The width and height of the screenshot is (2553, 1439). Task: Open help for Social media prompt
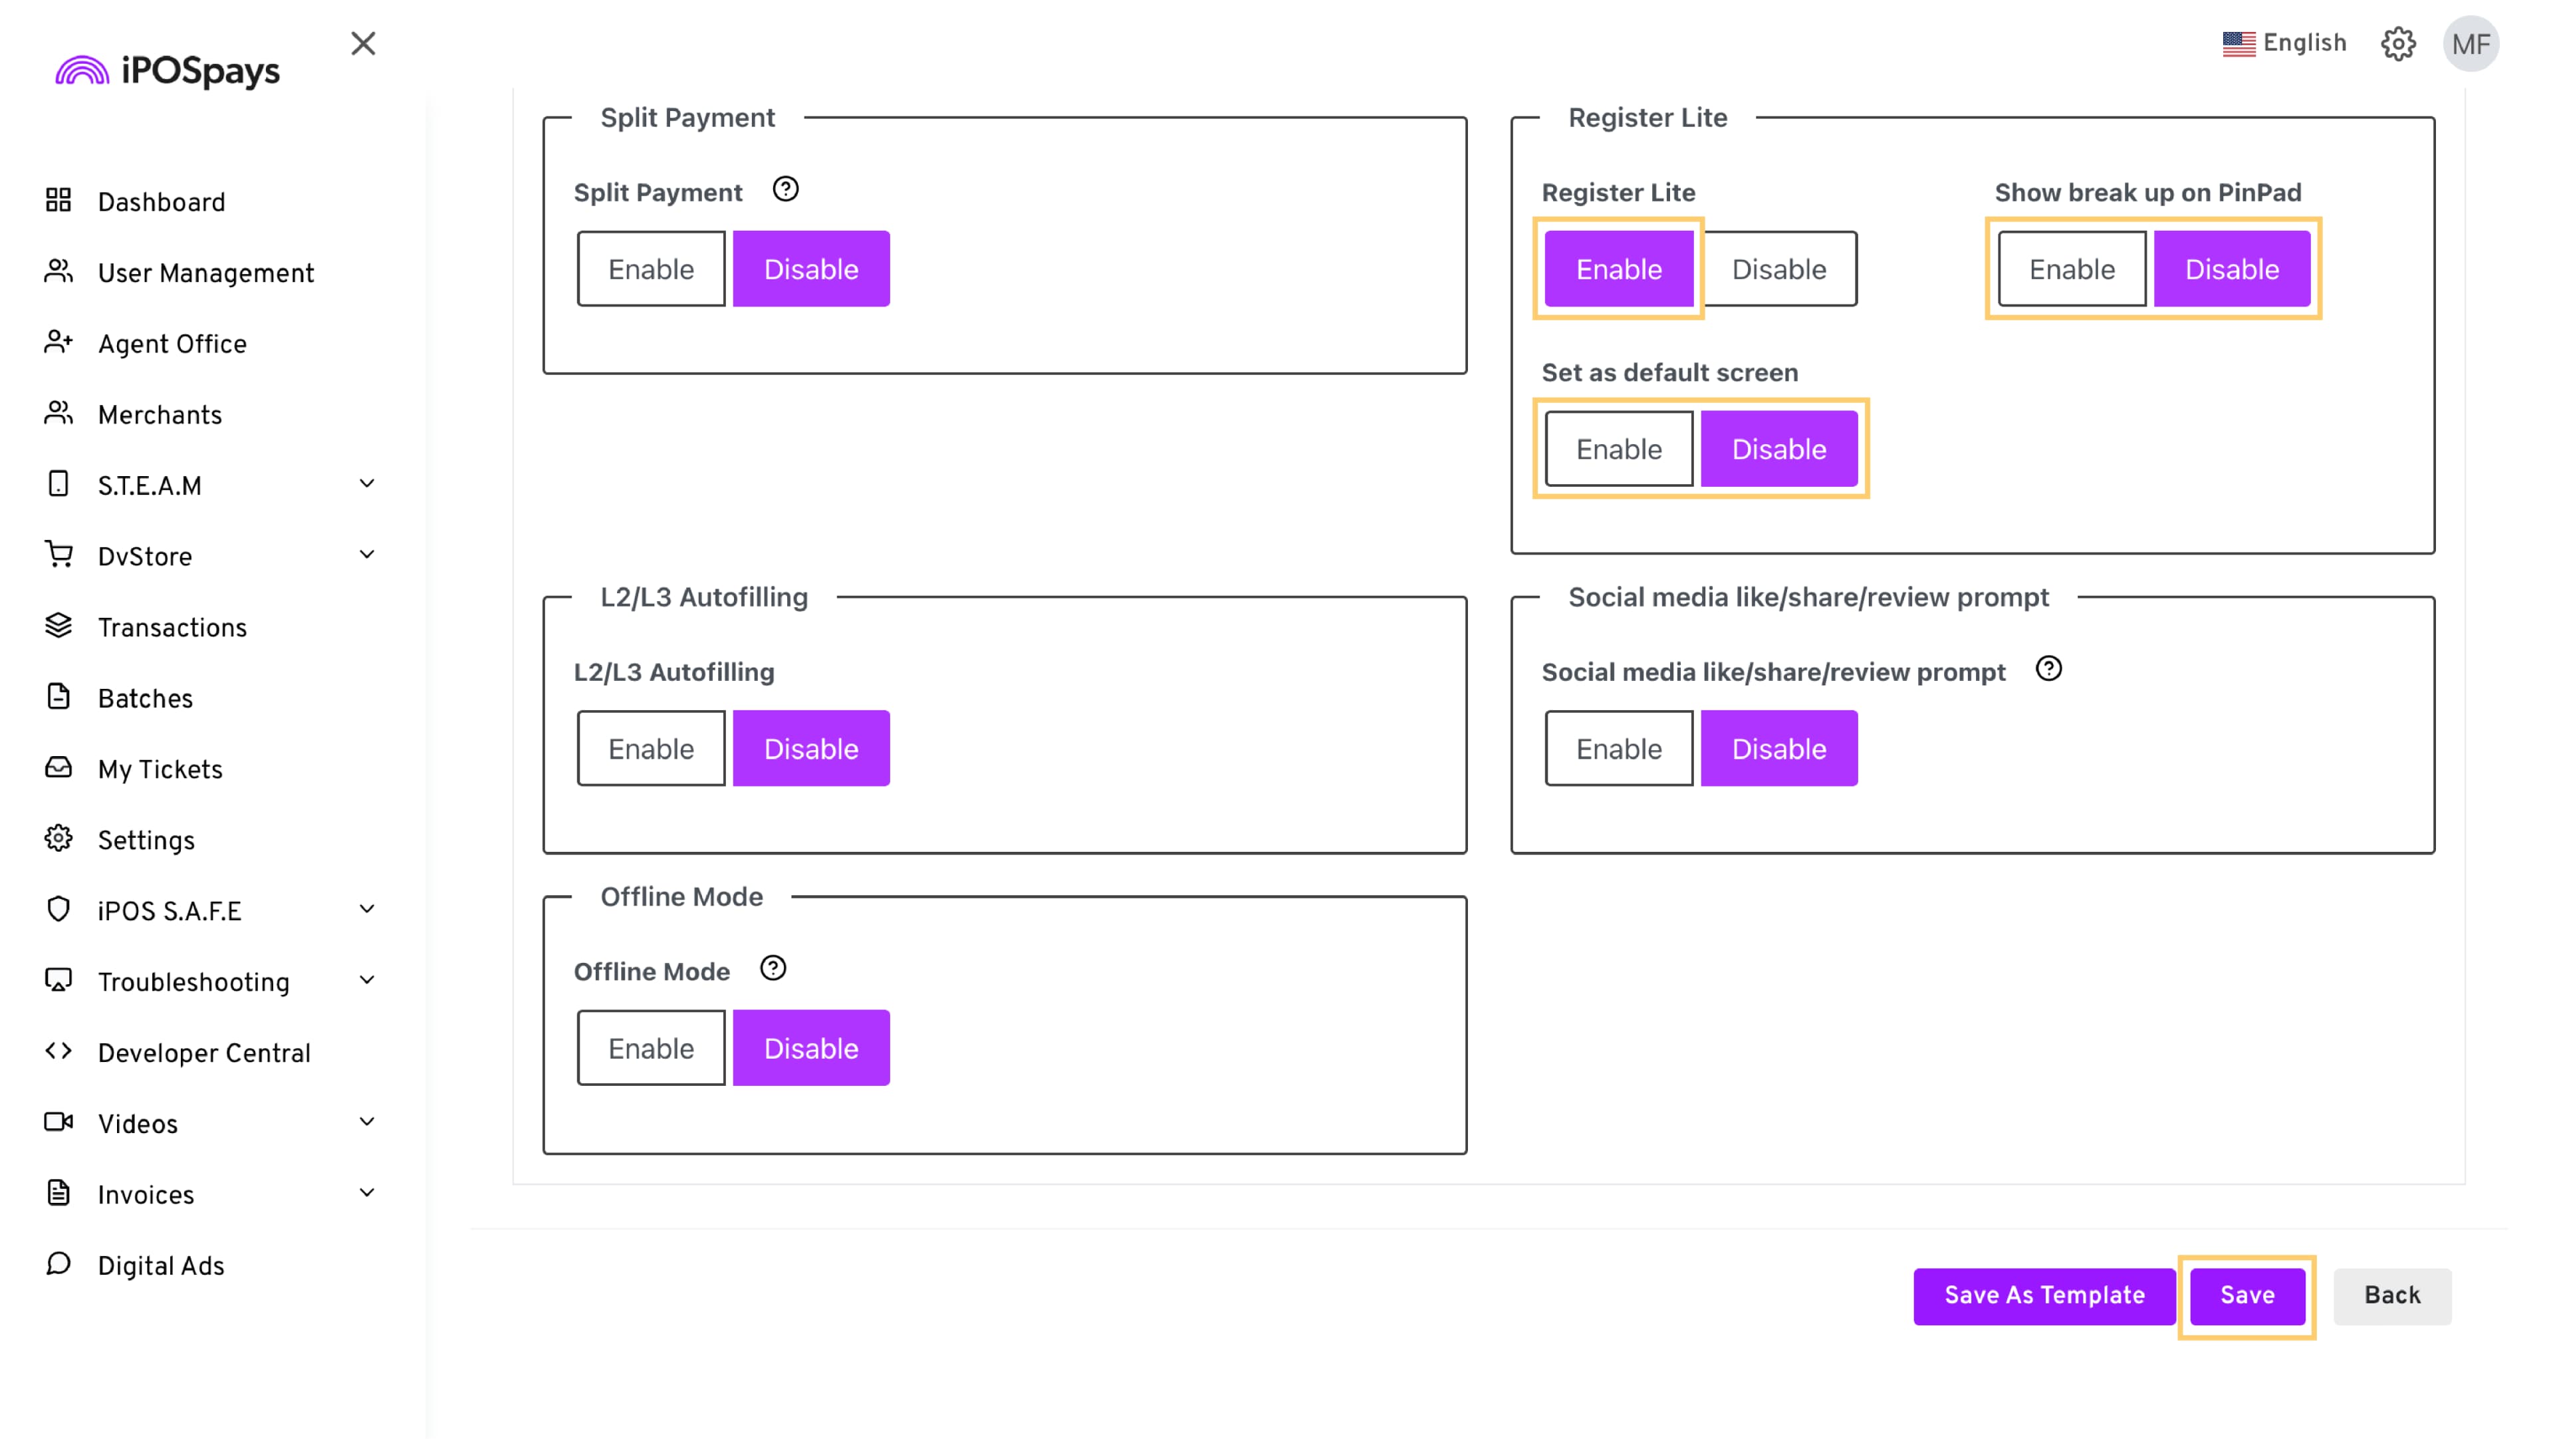[2048, 669]
